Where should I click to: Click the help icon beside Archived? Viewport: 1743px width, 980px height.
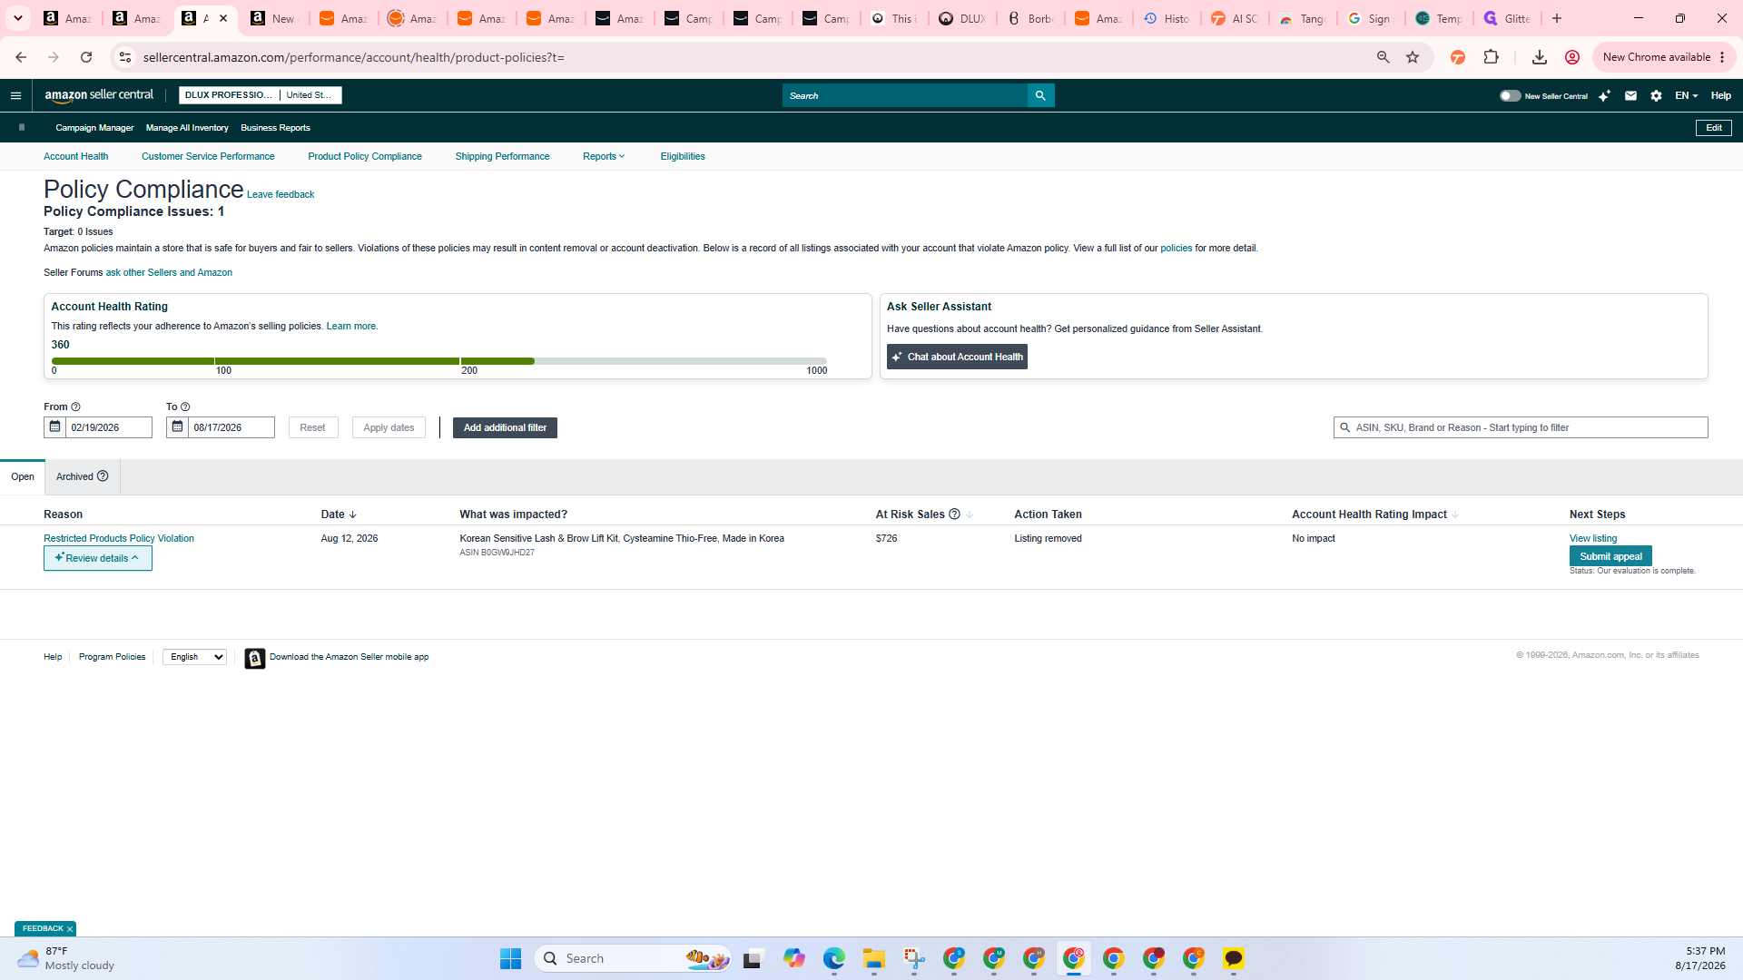pyautogui.click(x=103, y=476)
